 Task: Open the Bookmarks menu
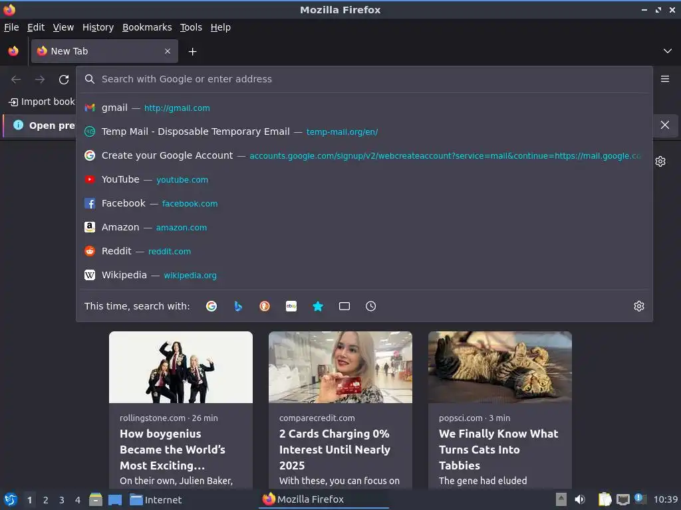point(147,27)
